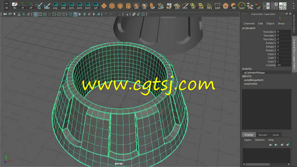This screenshot has width=297, height=167.
Task: Expand the polyUnite1 input node
Action: point(251,84)
